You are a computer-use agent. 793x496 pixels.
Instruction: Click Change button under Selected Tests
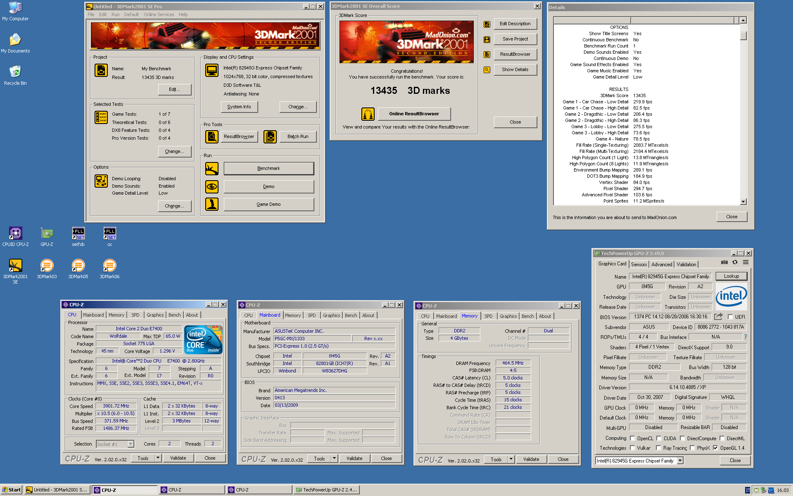(174, 151)
